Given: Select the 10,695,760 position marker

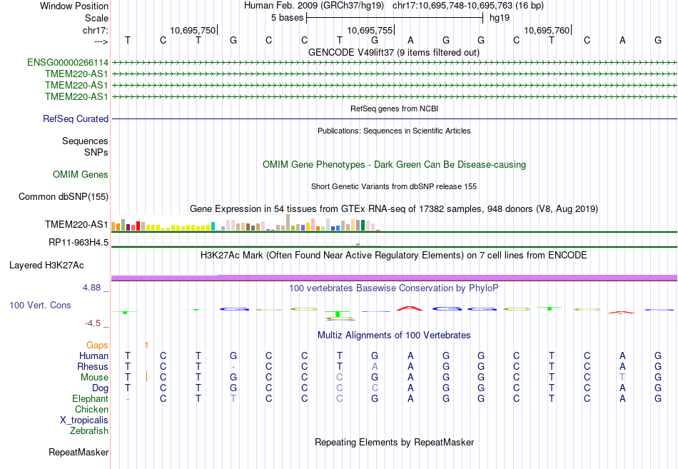Looking at the screenshot, I should [x=547, y=30].
